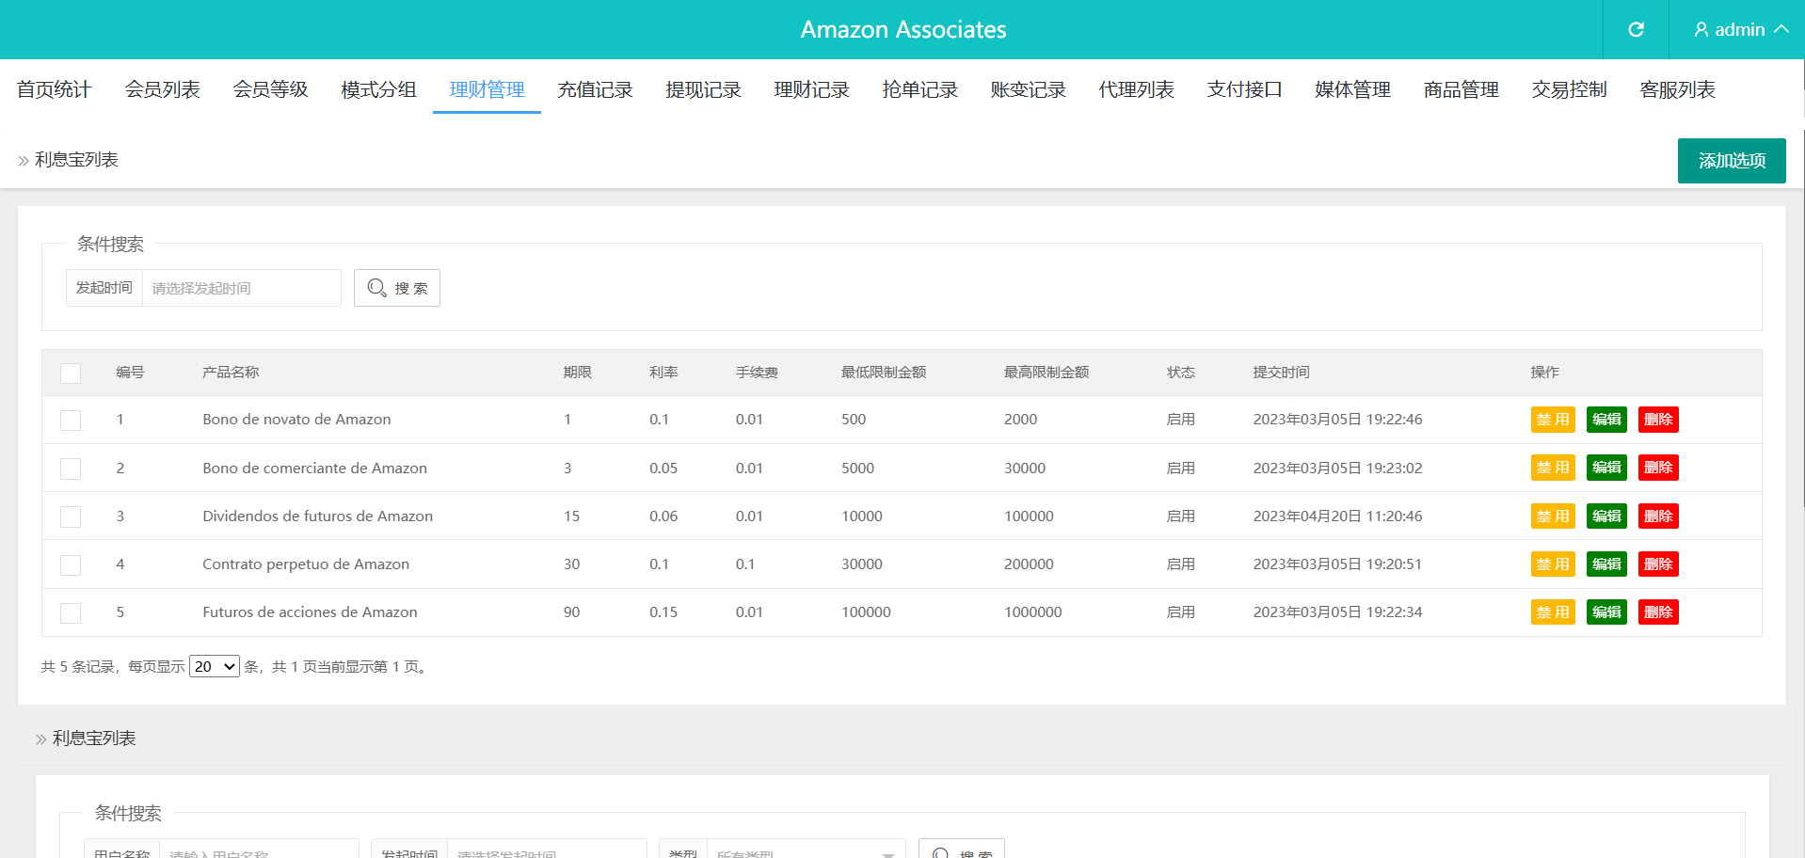This screenshot has height=858, width=1805.
Task: Click the admin user icon
Action: (x=1701, y=30)
